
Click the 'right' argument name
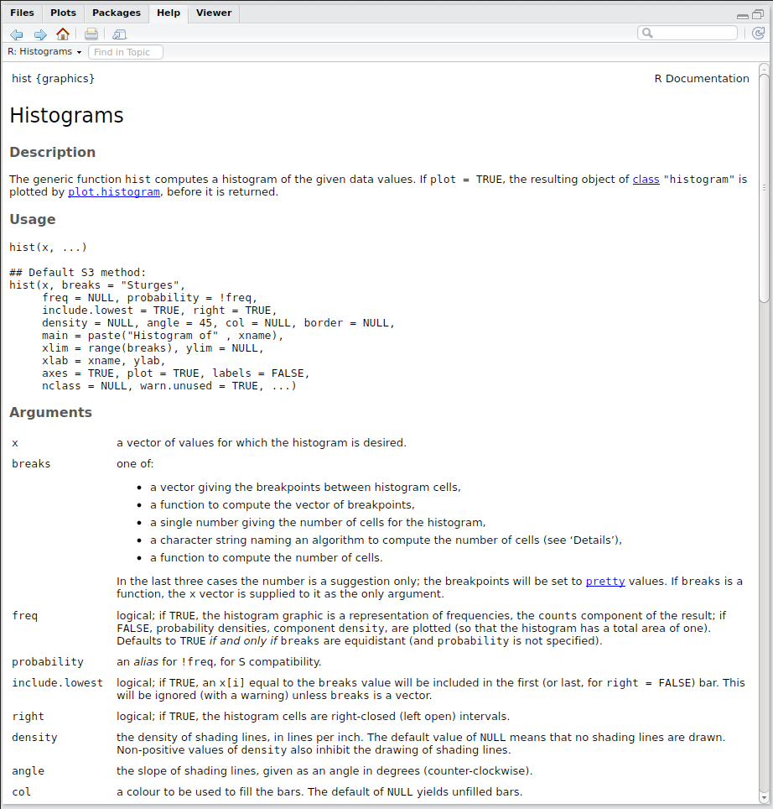pyautogui.click(x=28, y=717)
